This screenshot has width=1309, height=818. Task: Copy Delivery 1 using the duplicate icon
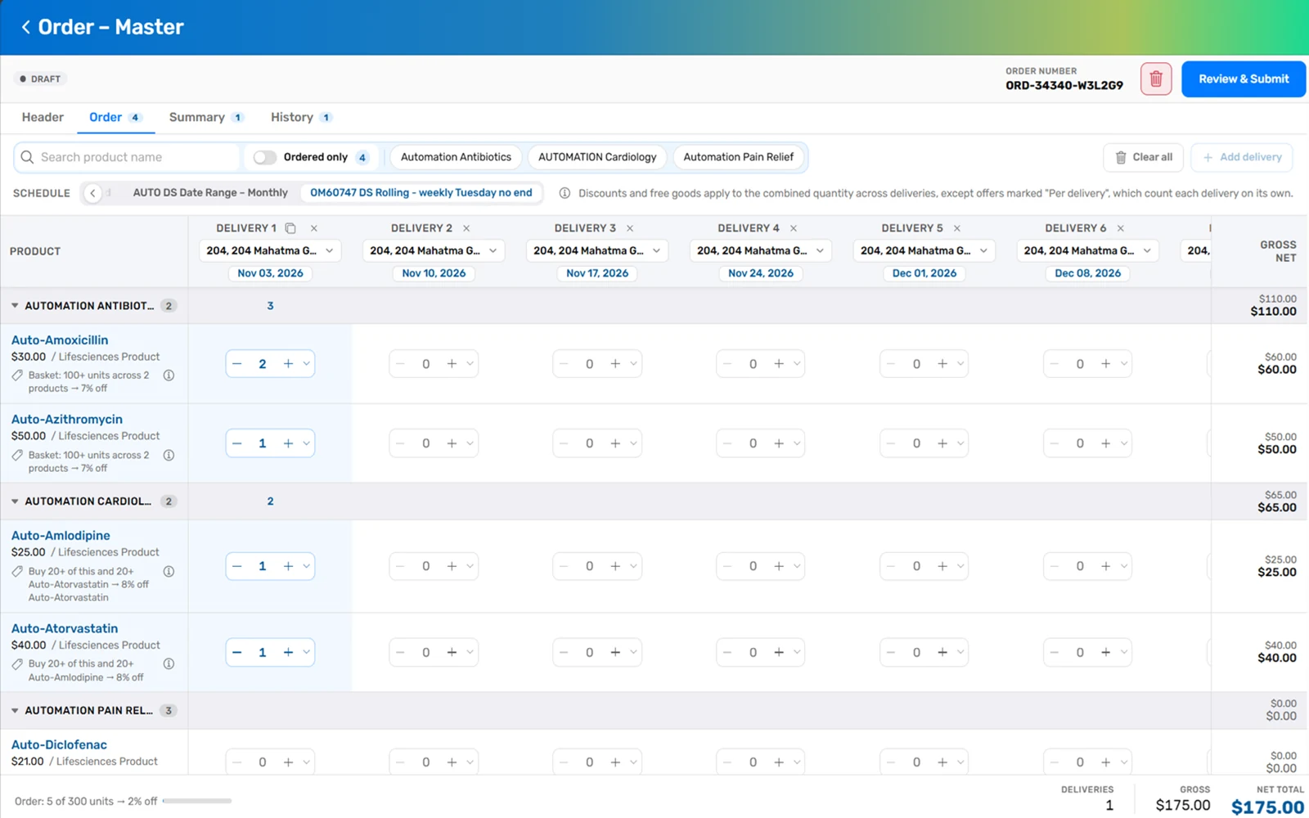tap(290, 228)
